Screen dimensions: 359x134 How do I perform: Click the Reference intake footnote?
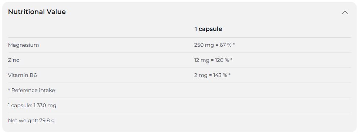coord(31,91)
